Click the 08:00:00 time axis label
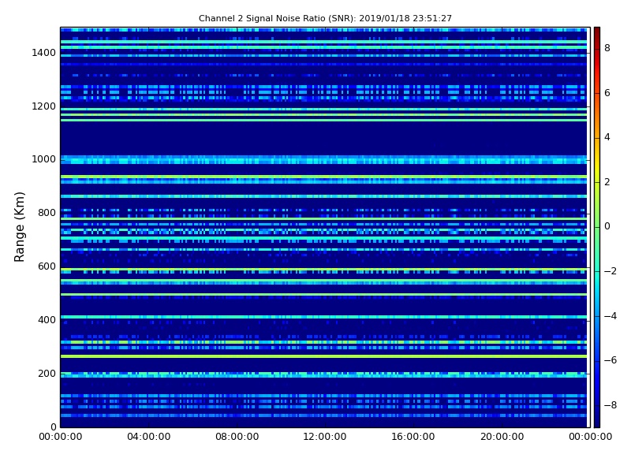The width and height of the screenshot is (631, 473). coord(237,437)
